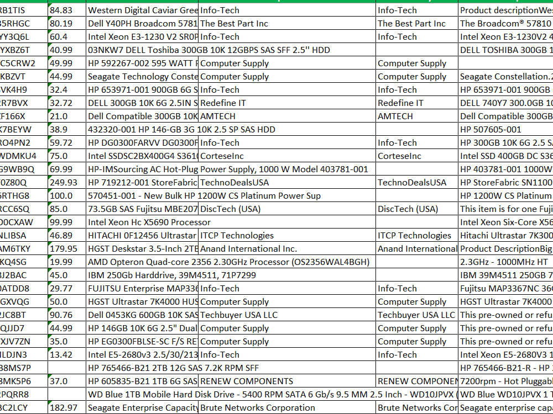
Task: Click the 7200rpm - Hot Pluggable cell
Action: (505, 381)
